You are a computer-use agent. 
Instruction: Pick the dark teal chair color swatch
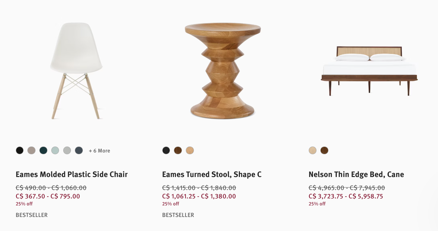pyautogui.click(x=43, y=150)
